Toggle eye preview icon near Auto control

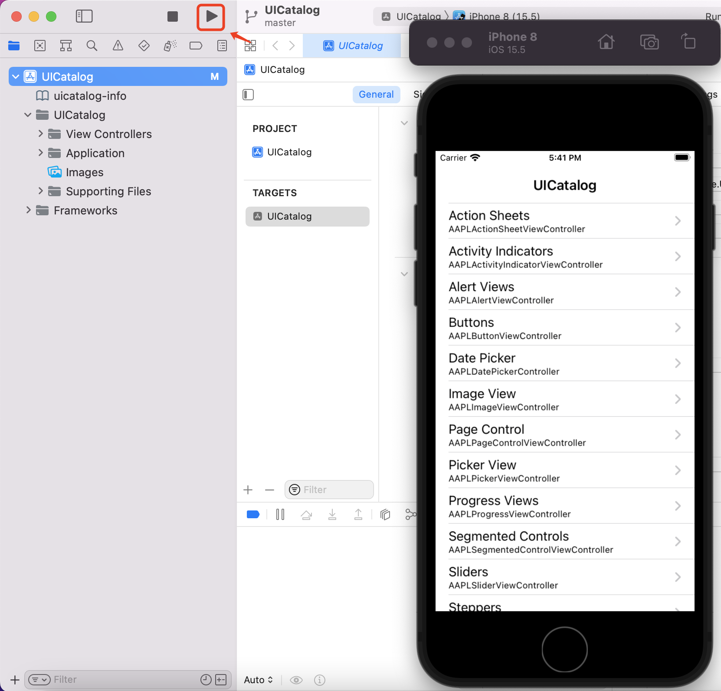tap(296, 680)
